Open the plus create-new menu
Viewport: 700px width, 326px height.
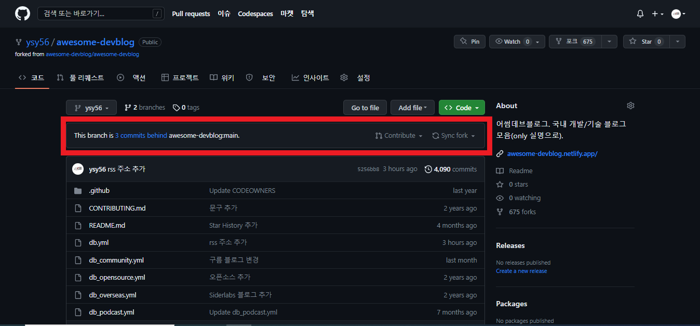click(658, 14)
